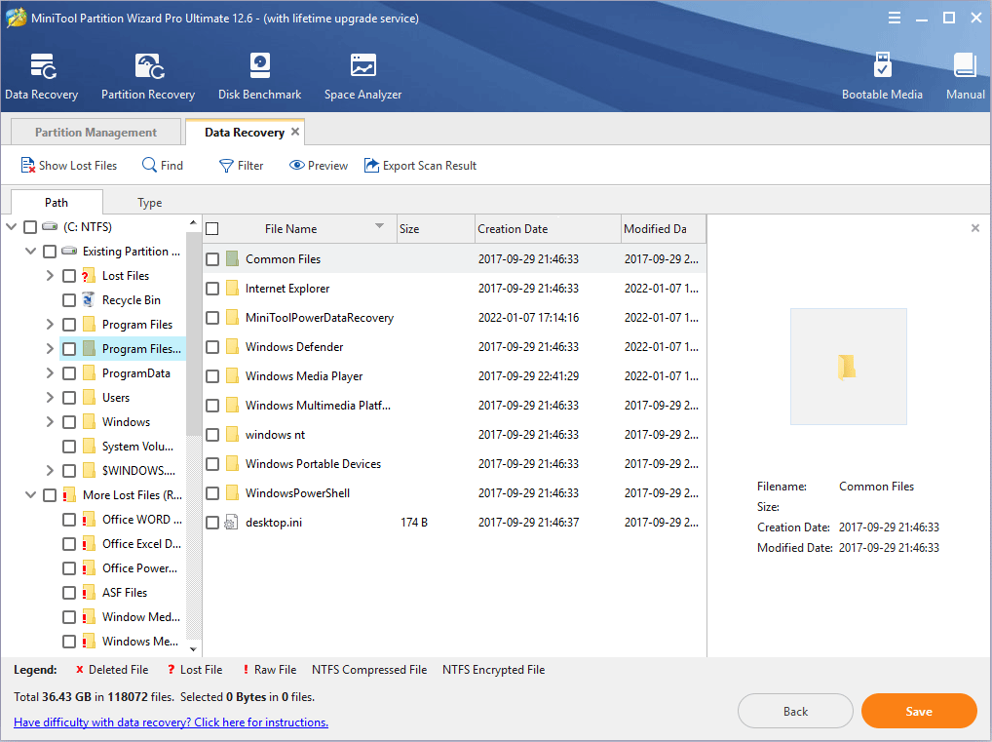
Task: Check the C: NTFS tree checkbox
Action: click(x=30, y=226)
